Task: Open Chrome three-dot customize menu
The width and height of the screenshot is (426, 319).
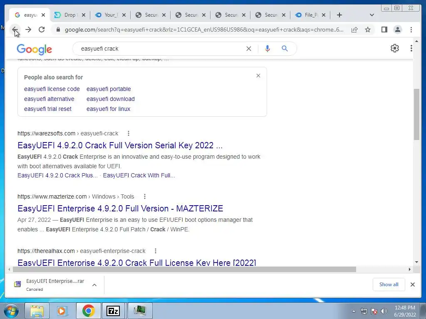Action: coord(411,29)
